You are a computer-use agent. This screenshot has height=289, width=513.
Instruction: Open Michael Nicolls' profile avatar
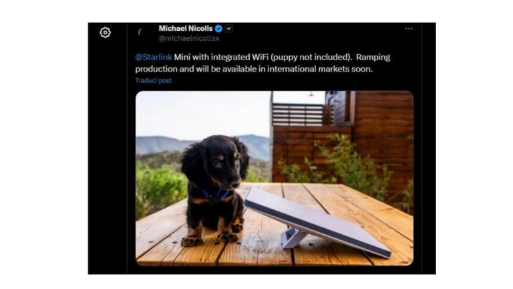pos(142,32)
